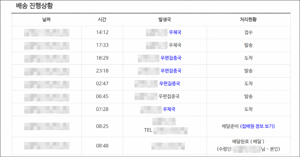This screenshot has height=157, width=300.
Task: Select the 발생국 column header
Action: point(165,19)
